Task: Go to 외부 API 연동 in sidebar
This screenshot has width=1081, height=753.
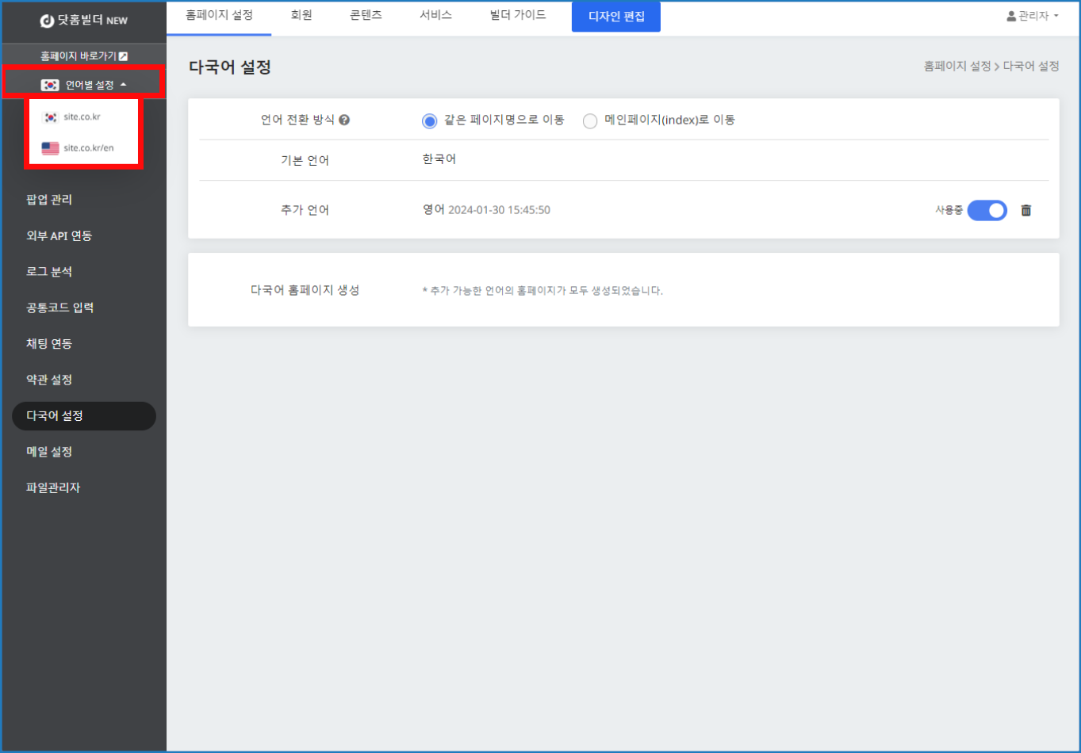Action: point(59,236)
